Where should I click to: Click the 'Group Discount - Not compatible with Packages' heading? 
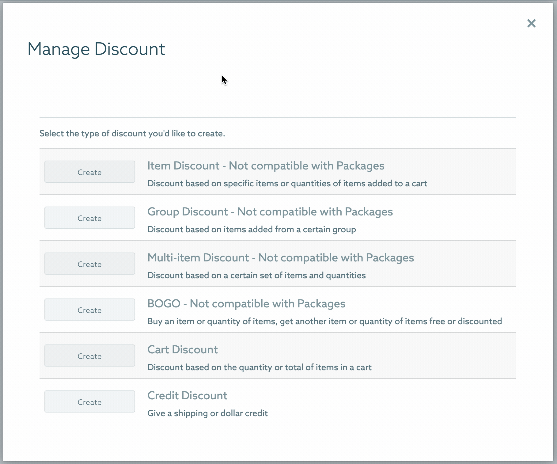click(x=270, y=212)
